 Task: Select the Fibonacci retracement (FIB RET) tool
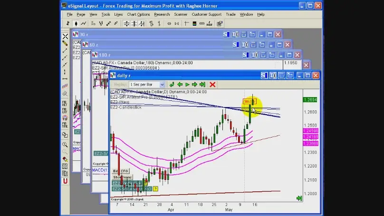65,103
